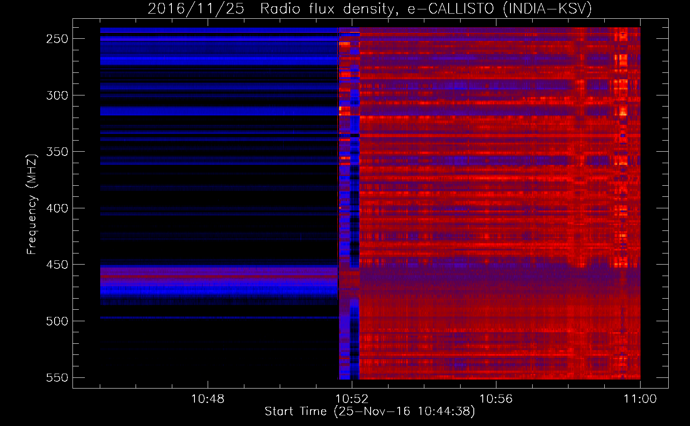Click the time tick label 10:52
This screenshot has width=690, height=426.
click(x=352, y=399)
